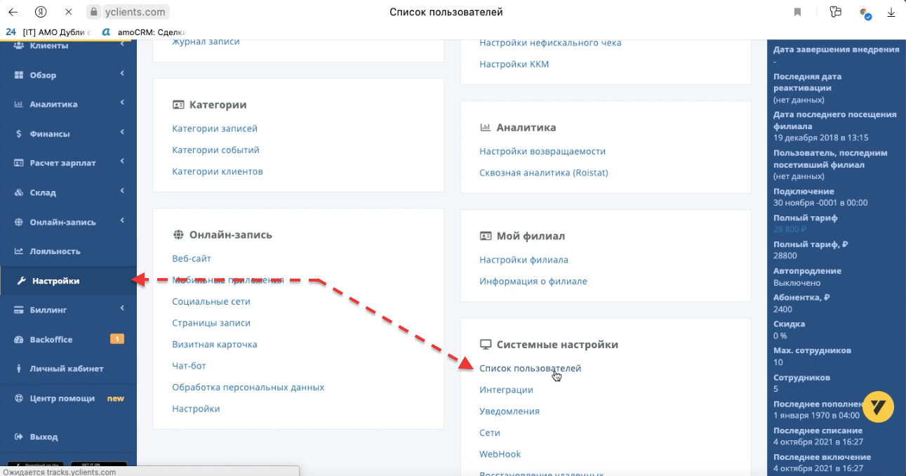Click the Лояльность chart icon in sidebar
This screenshot has width=906, height=476.
pos(19,251)
